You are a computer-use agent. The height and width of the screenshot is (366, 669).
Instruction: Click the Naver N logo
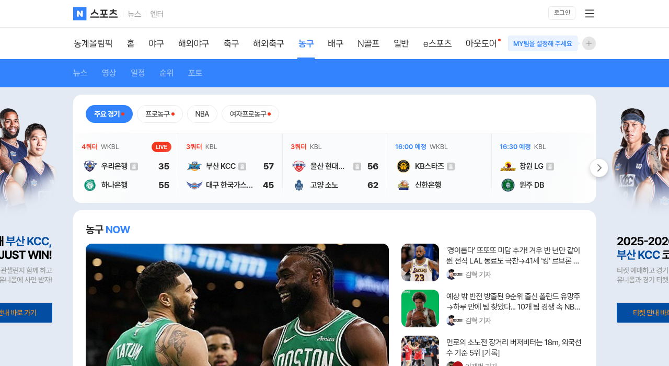(x=79, y=14)
